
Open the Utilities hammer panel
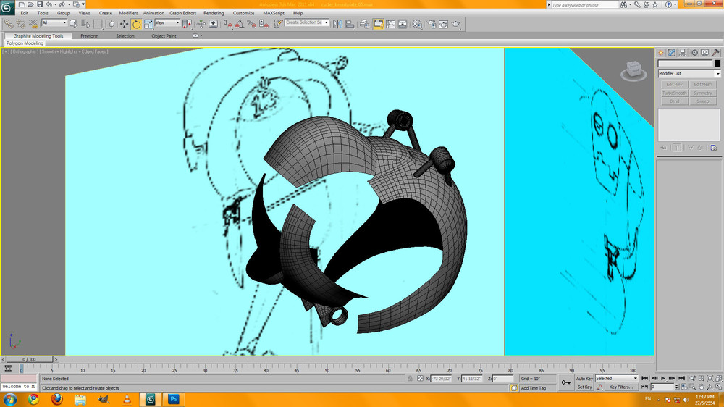tap(715, 53)
